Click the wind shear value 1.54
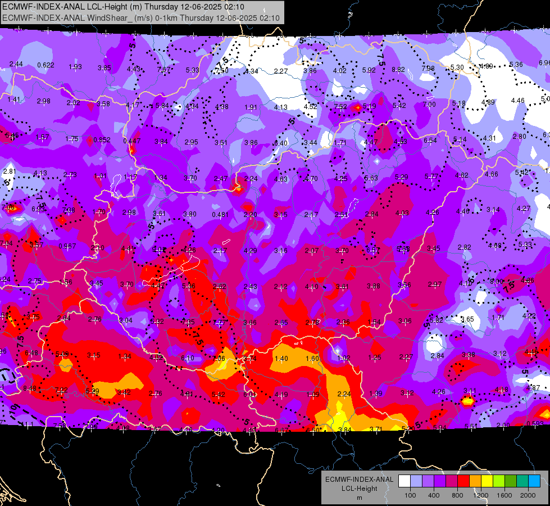The height and width of the screenshot is (506, 550). [x=374, y=322]
